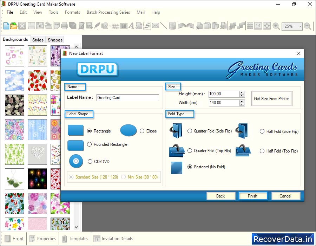Open the Edit menu
316x246 pixels.
coord(23,12)
